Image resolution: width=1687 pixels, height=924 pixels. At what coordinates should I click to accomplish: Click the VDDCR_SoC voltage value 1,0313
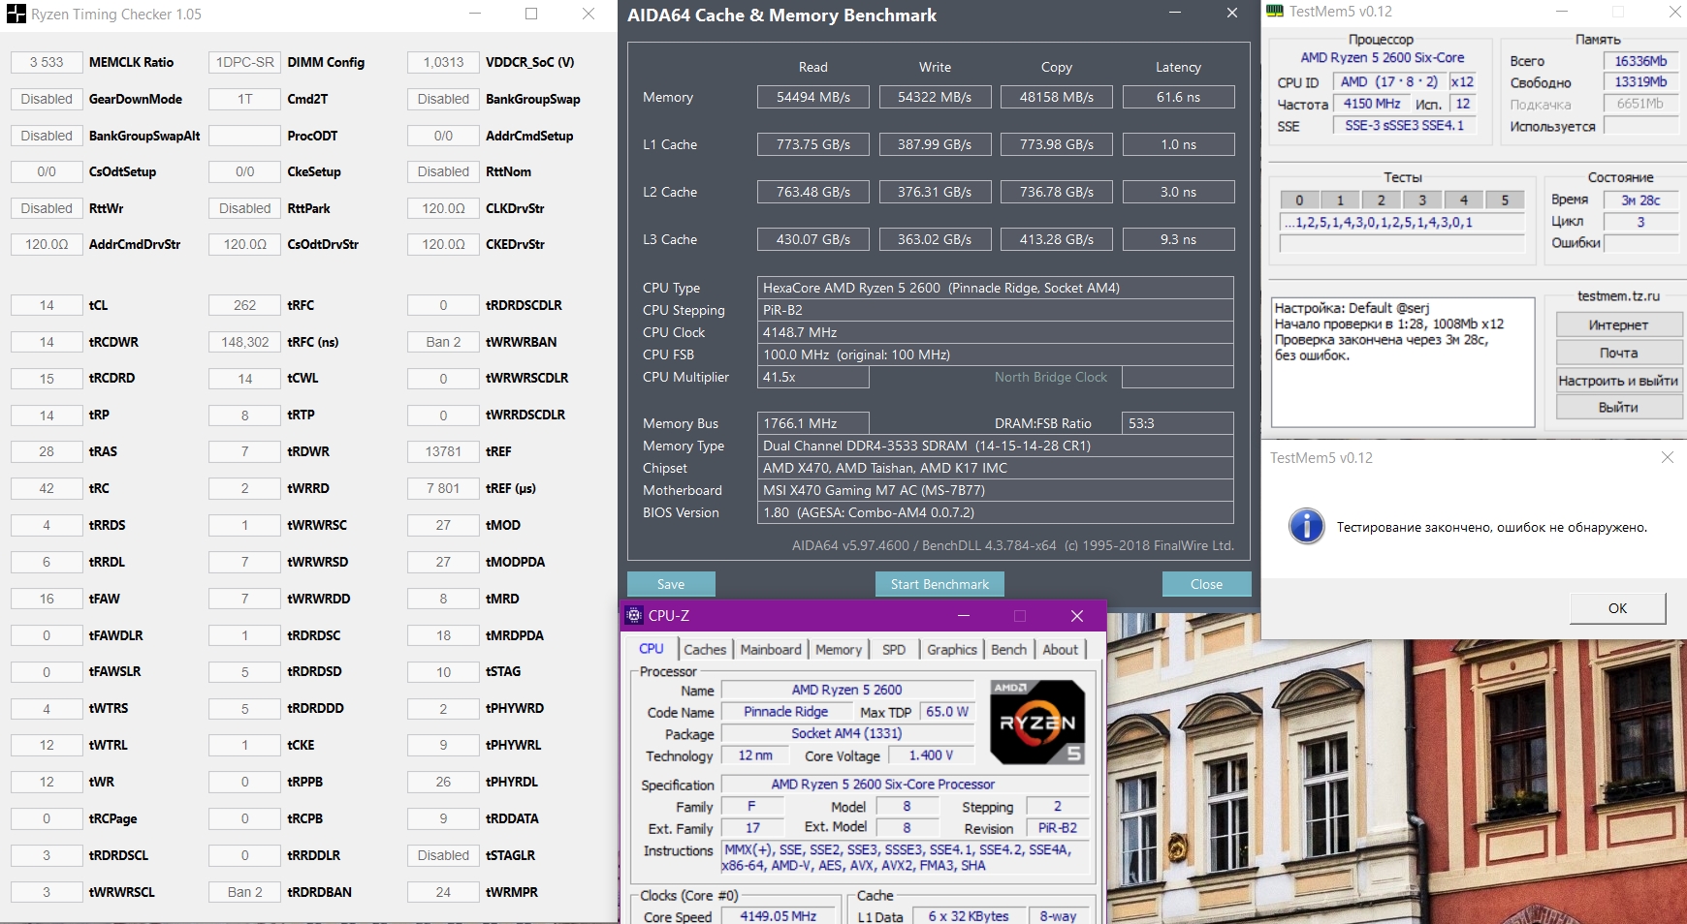[443, 62]
